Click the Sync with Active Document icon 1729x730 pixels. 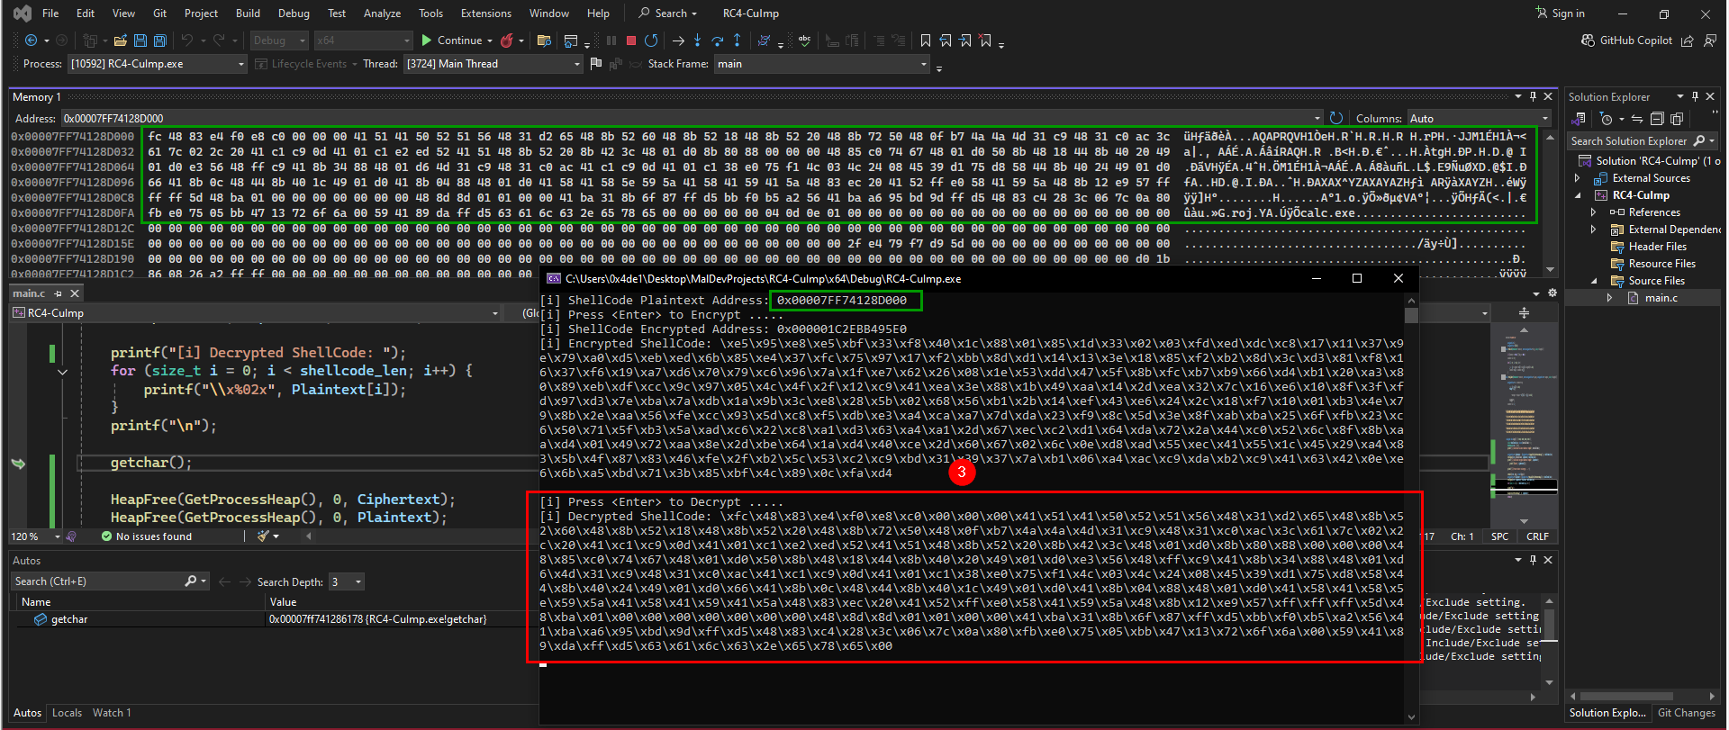point(1637,119)
